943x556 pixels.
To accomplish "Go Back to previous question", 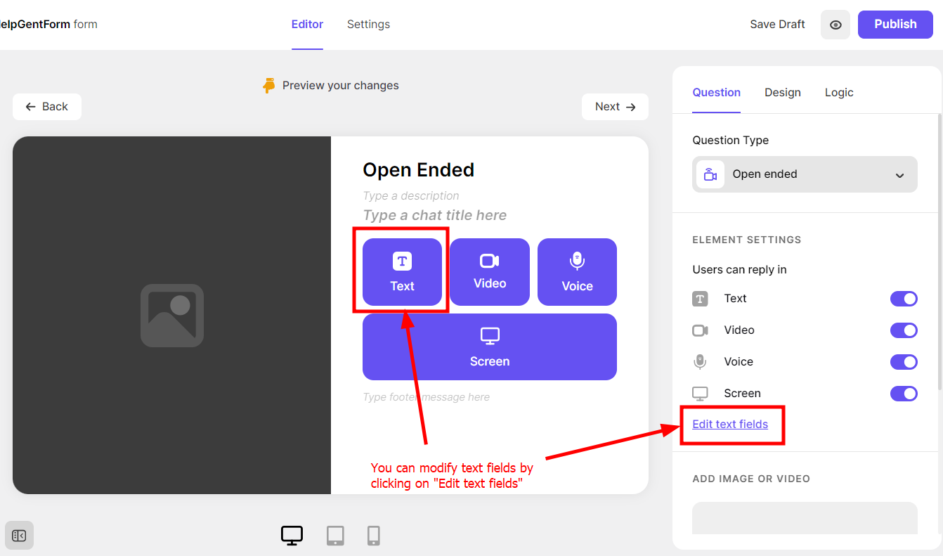I will point(47,107).
